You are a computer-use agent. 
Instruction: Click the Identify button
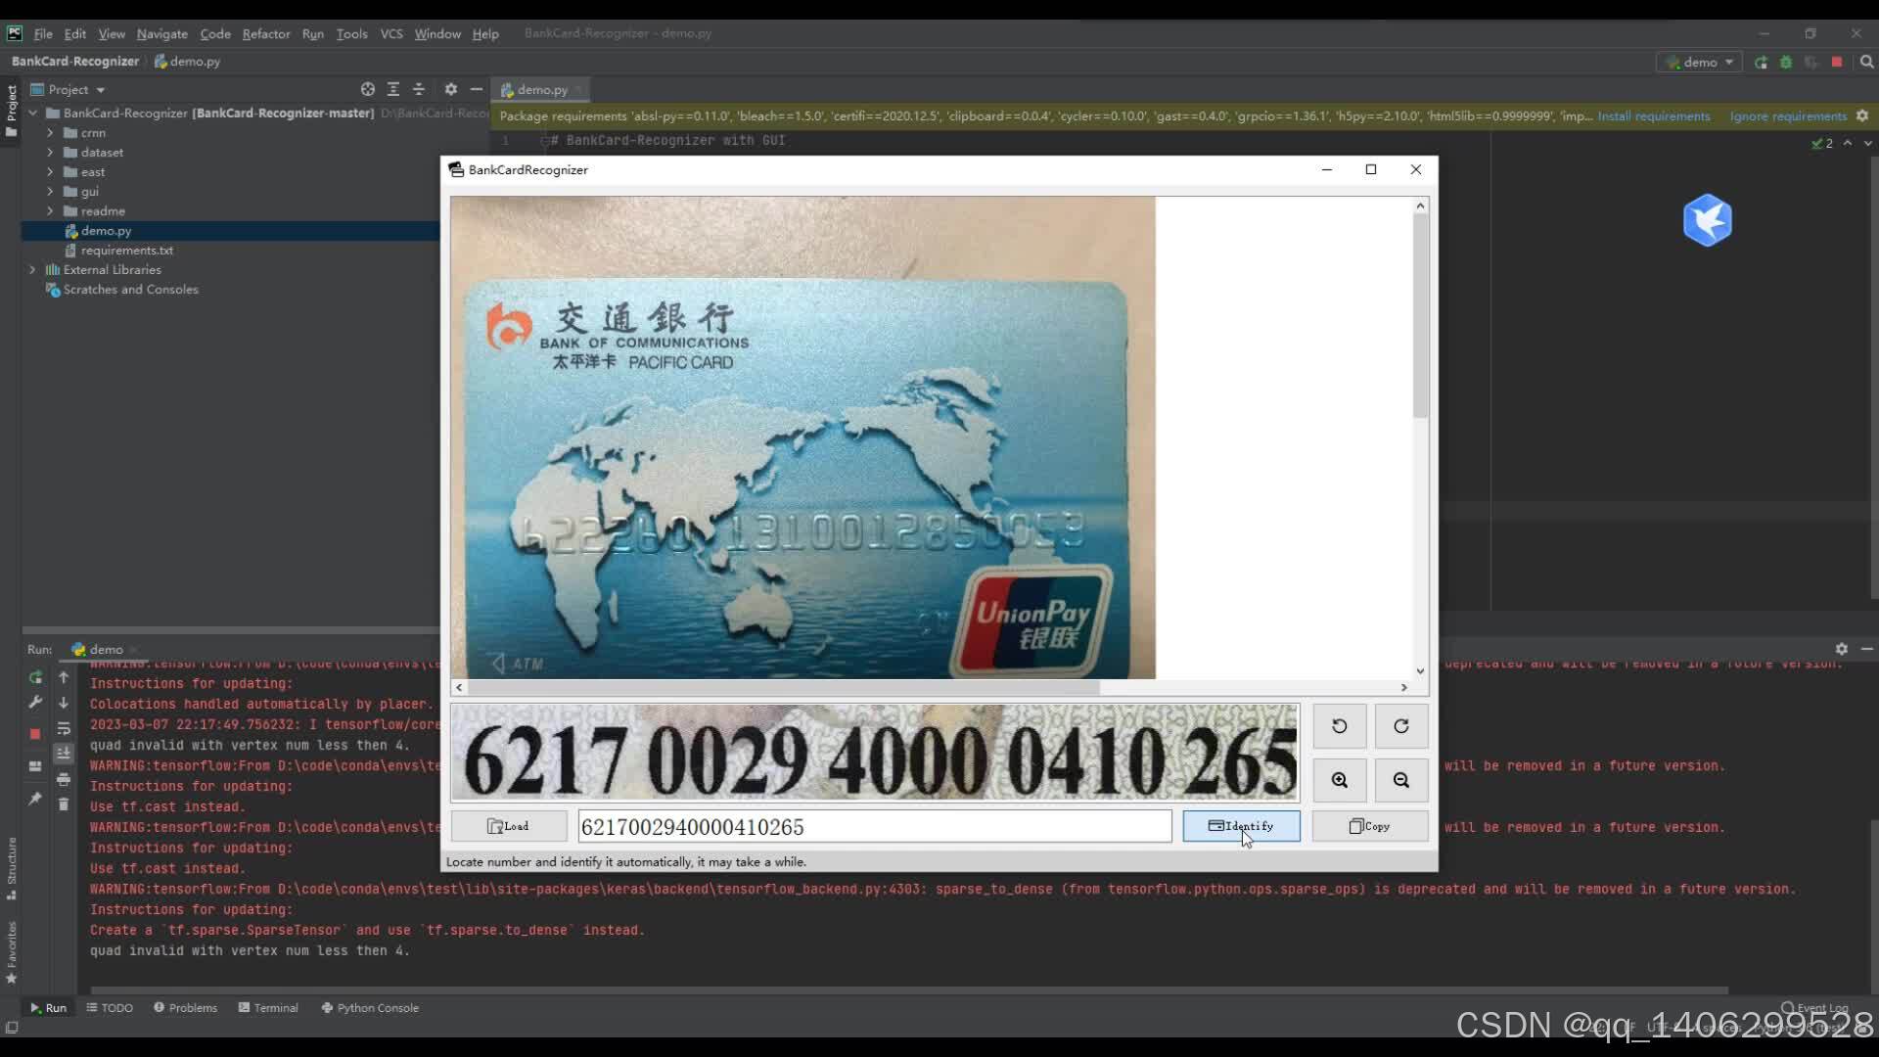(1241, 826)
